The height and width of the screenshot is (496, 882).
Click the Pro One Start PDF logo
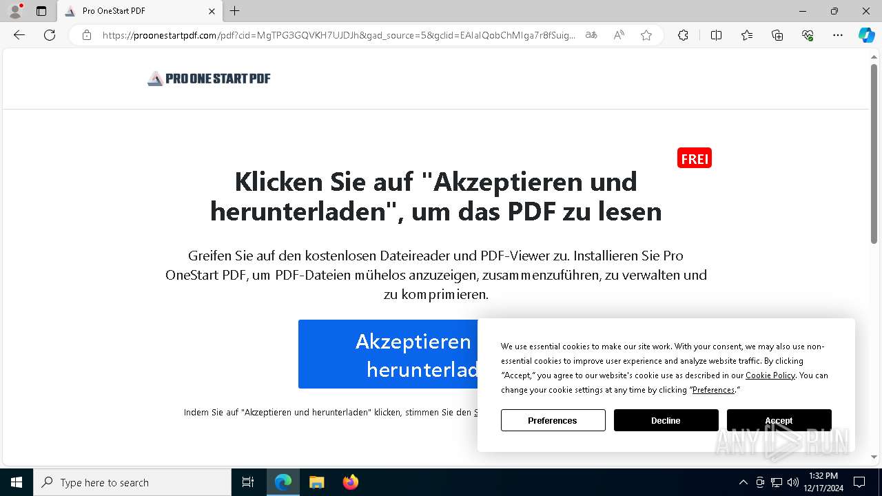click(209, 79)
